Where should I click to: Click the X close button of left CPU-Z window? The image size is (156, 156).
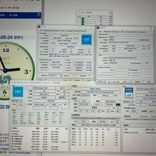coord(92,27)
